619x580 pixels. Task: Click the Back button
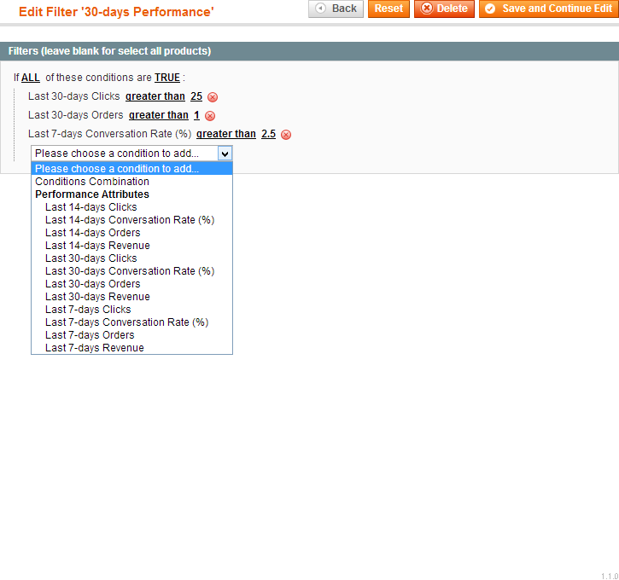pyautogui.click(x=336, y=9)
